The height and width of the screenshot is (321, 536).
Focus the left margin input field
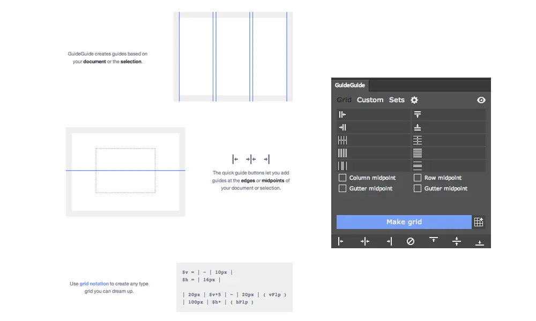click(373, 114)
